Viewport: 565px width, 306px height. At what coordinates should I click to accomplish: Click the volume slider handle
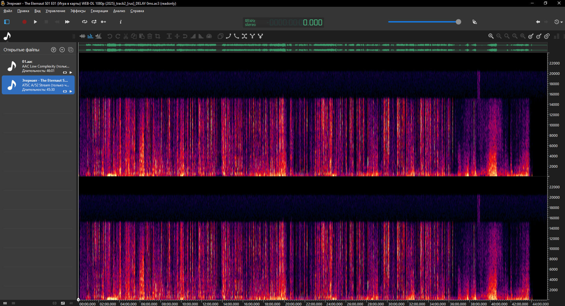458,22
